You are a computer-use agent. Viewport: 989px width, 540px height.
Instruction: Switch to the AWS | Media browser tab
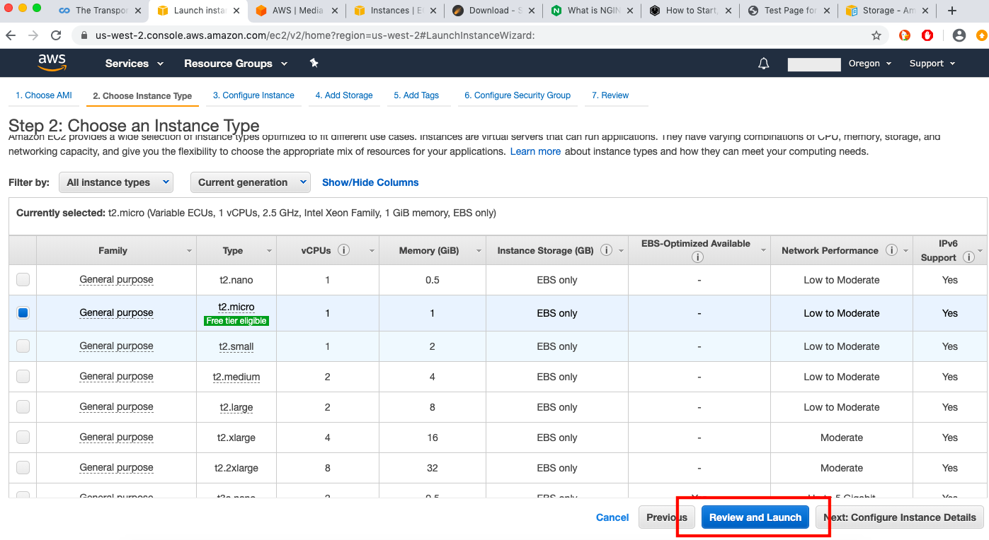click(x=297, y=11)
